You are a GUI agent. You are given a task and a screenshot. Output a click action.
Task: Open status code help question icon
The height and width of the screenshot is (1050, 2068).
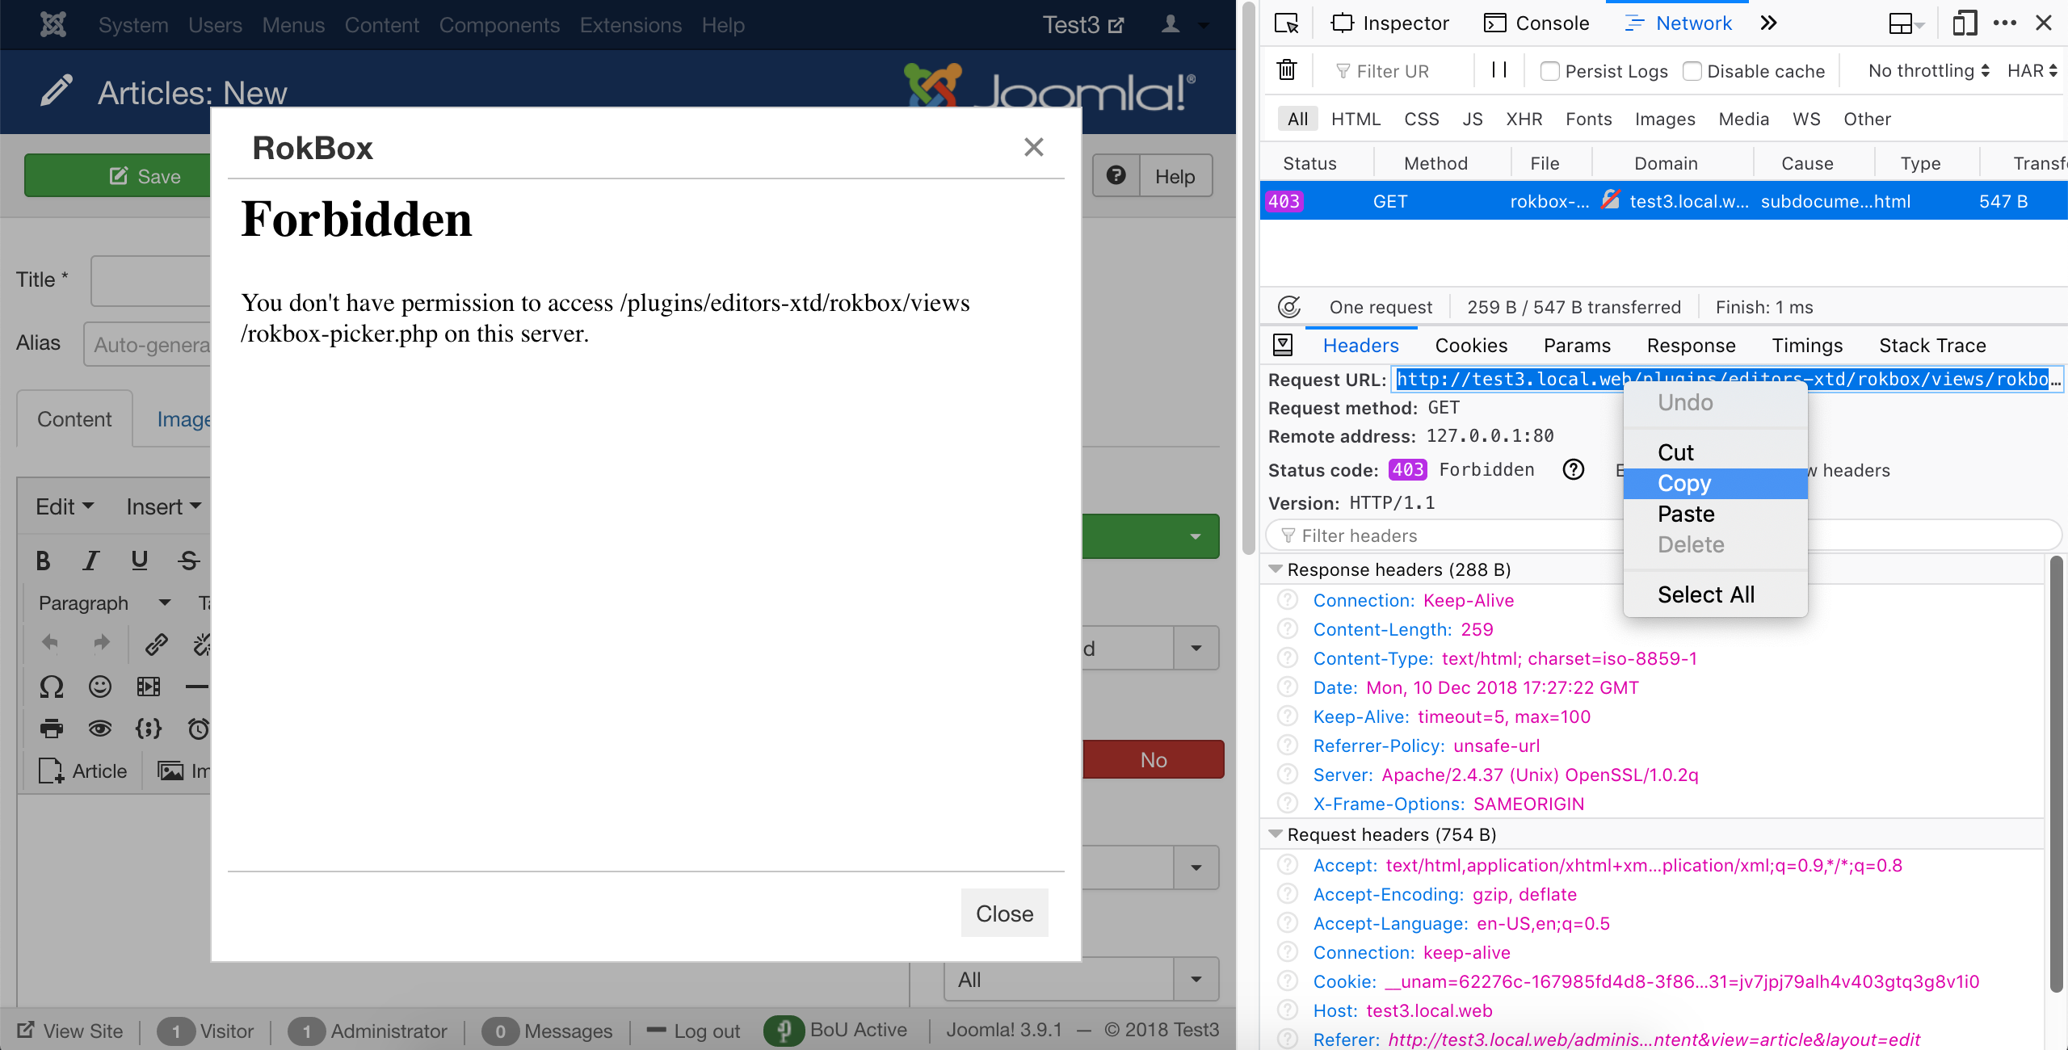(x=1574, y=469)
